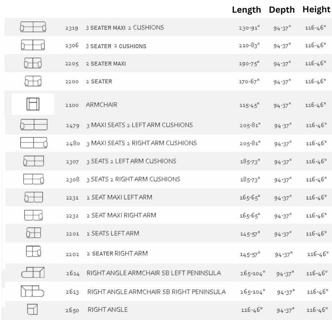
Task: Click the Height column header
Action: click(316, 10)
